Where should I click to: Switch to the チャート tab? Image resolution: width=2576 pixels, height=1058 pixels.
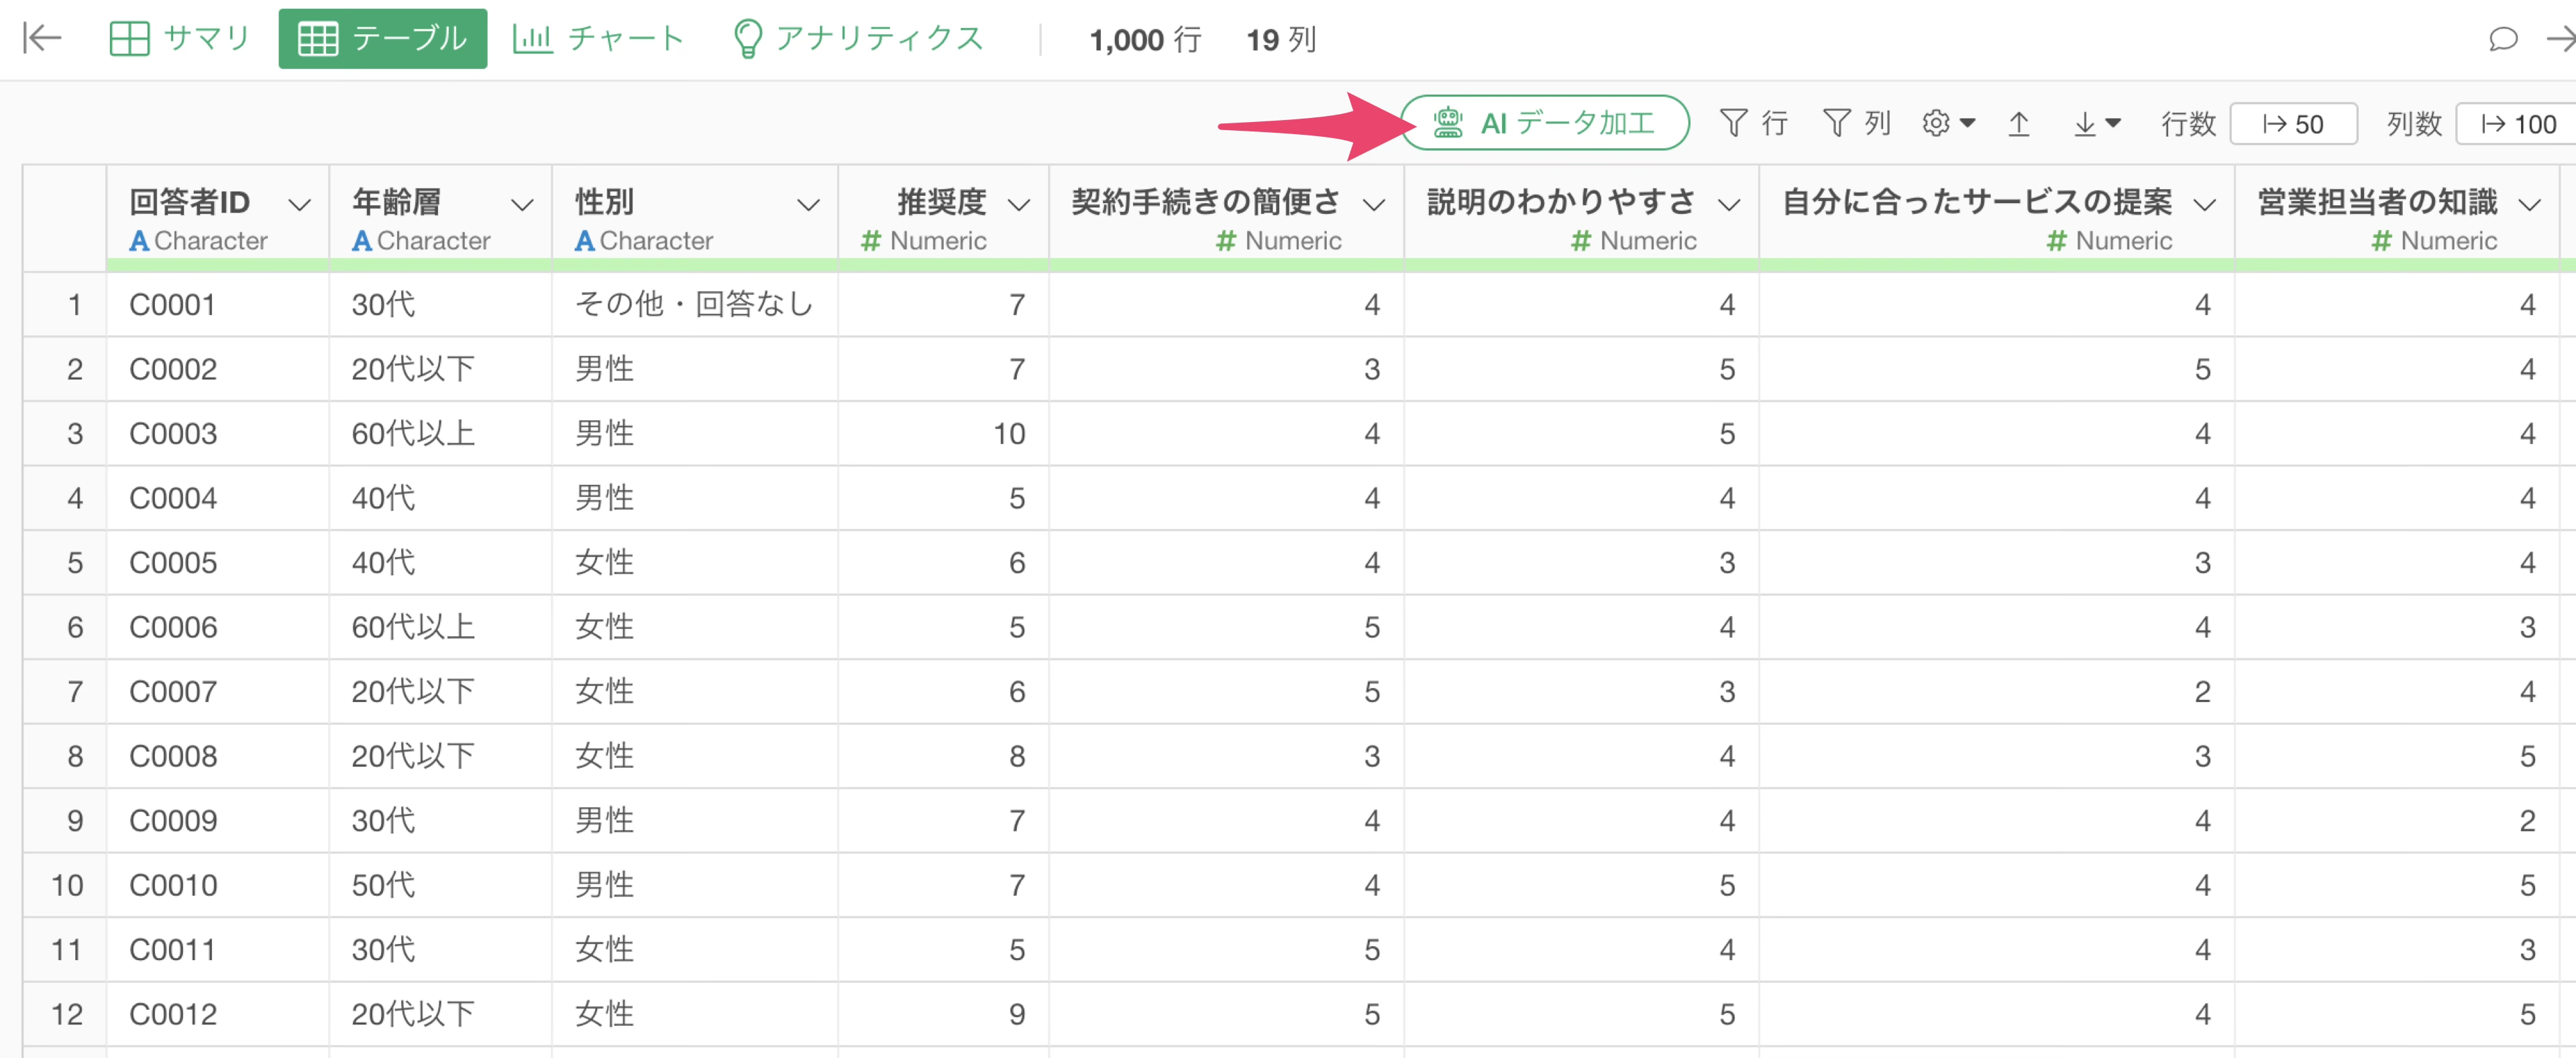point(598,38)
